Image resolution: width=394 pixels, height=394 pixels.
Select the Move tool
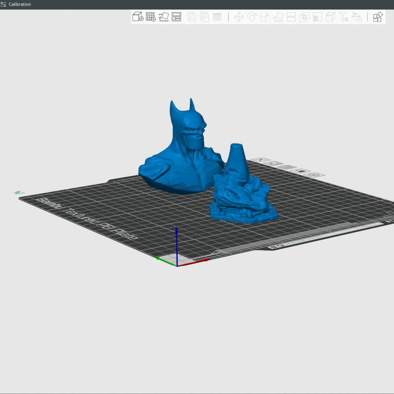(x=239, y=17)
